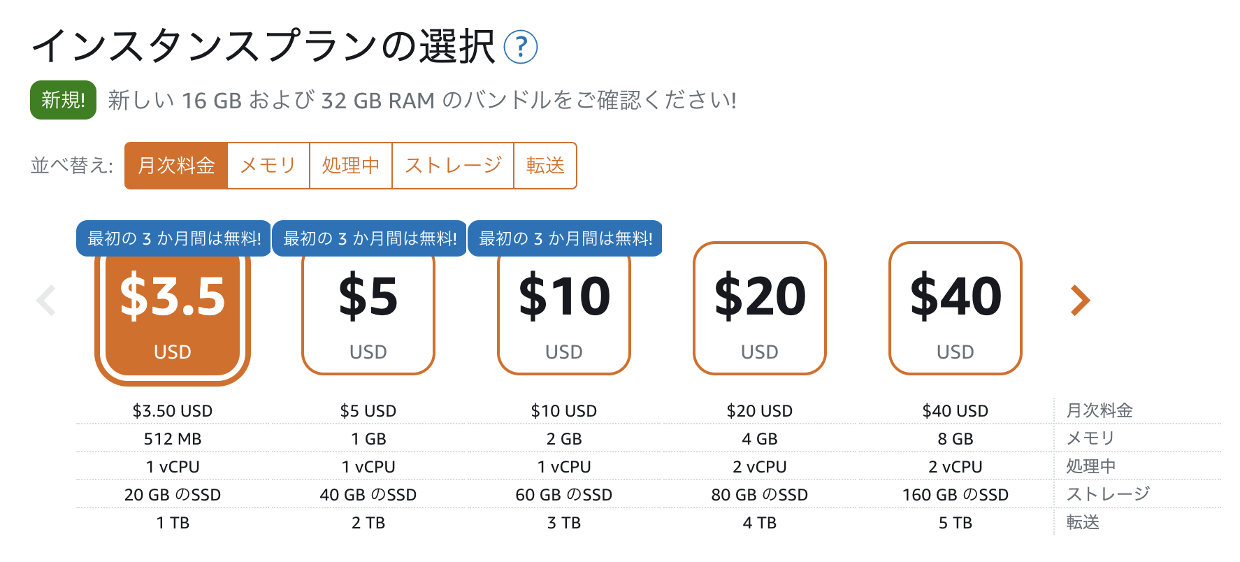Select the $20 USD plan card
Viewport: 1240px width, 562px height.
coord(760,308)
